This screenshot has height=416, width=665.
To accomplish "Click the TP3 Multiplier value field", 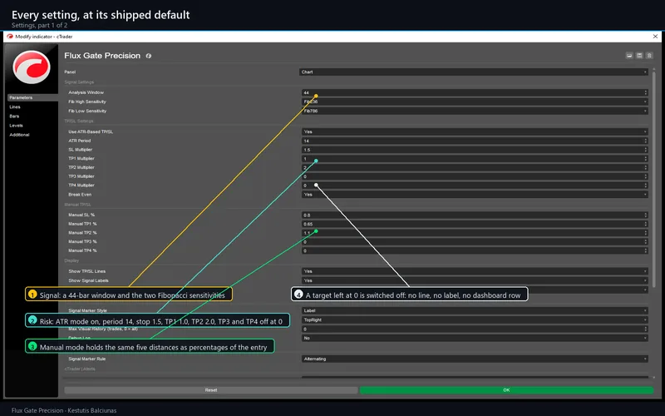I will pos(473,176).
